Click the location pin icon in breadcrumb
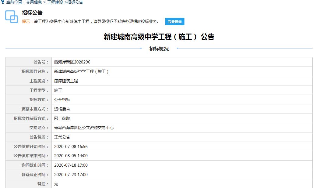320x188 pixels. [x=3, y=2]
